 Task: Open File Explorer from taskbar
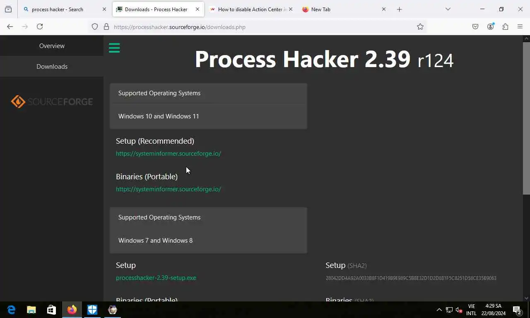click(x=31, y=310)
